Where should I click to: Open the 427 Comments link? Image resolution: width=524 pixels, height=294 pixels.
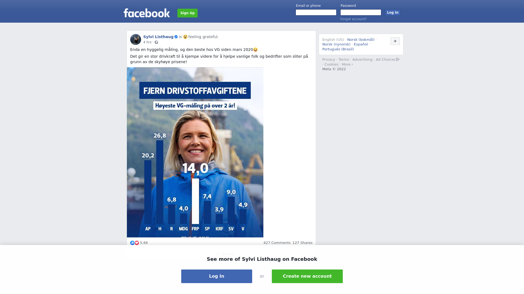point(277,243)
